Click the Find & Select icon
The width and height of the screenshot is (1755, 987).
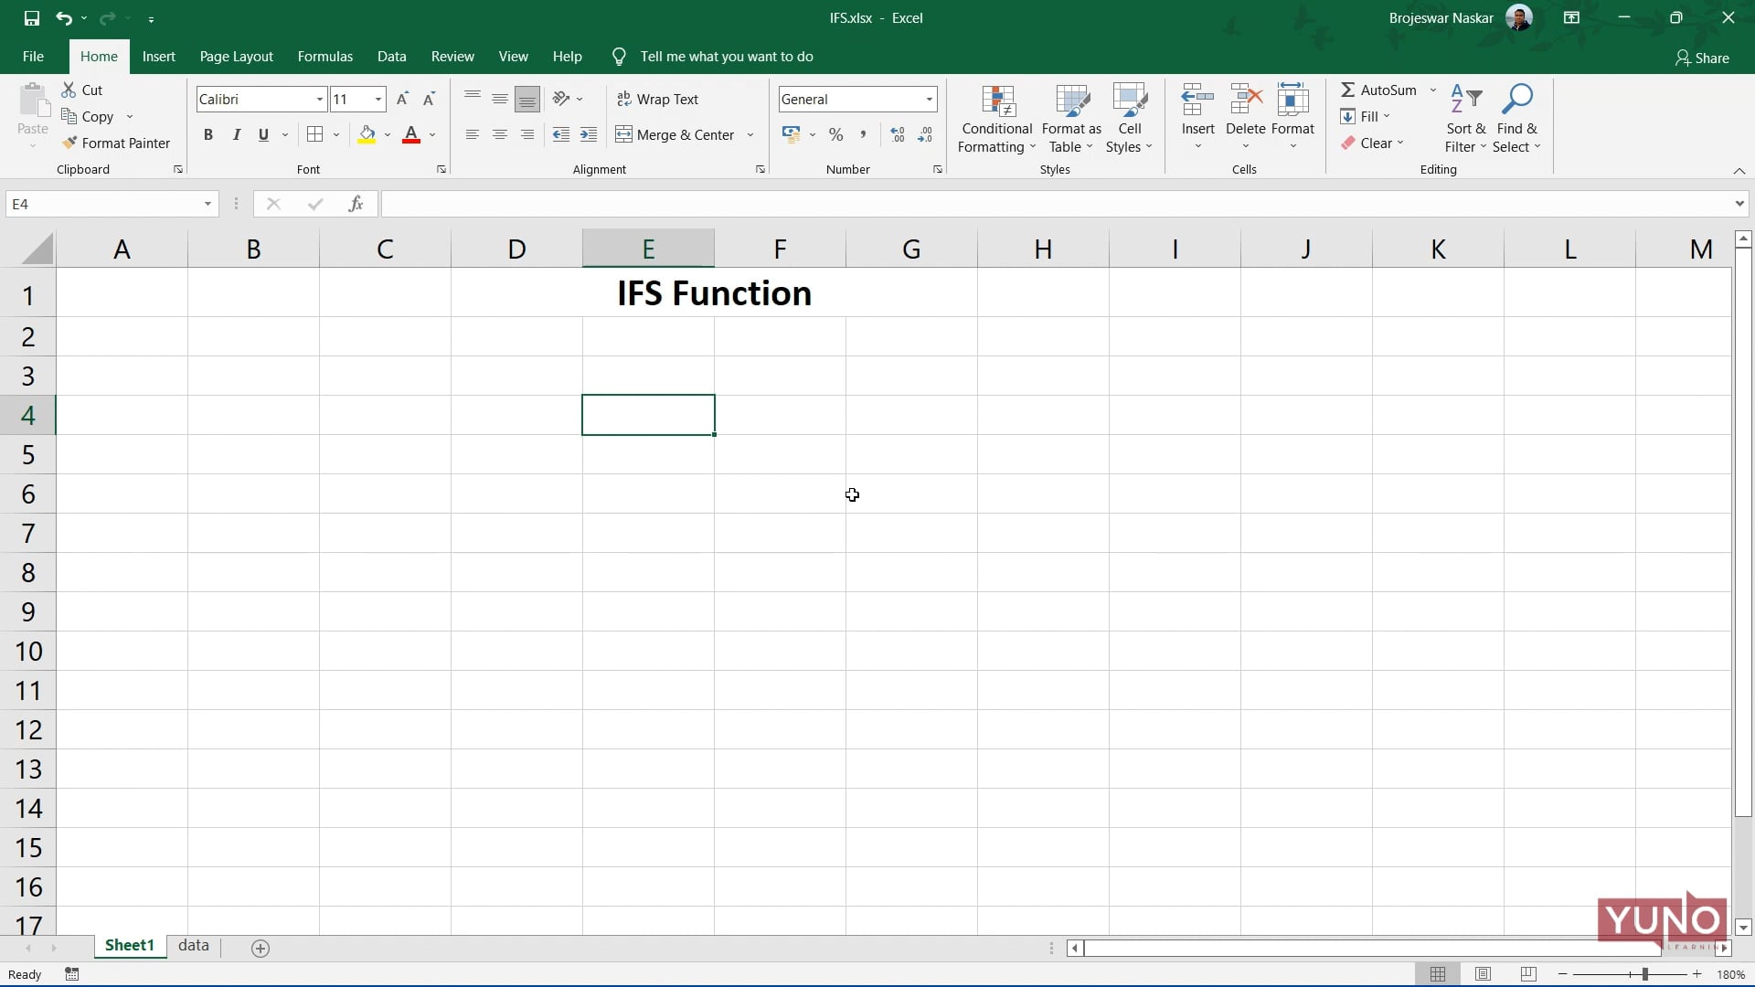pyautogui.click(x=1517, y=97)
